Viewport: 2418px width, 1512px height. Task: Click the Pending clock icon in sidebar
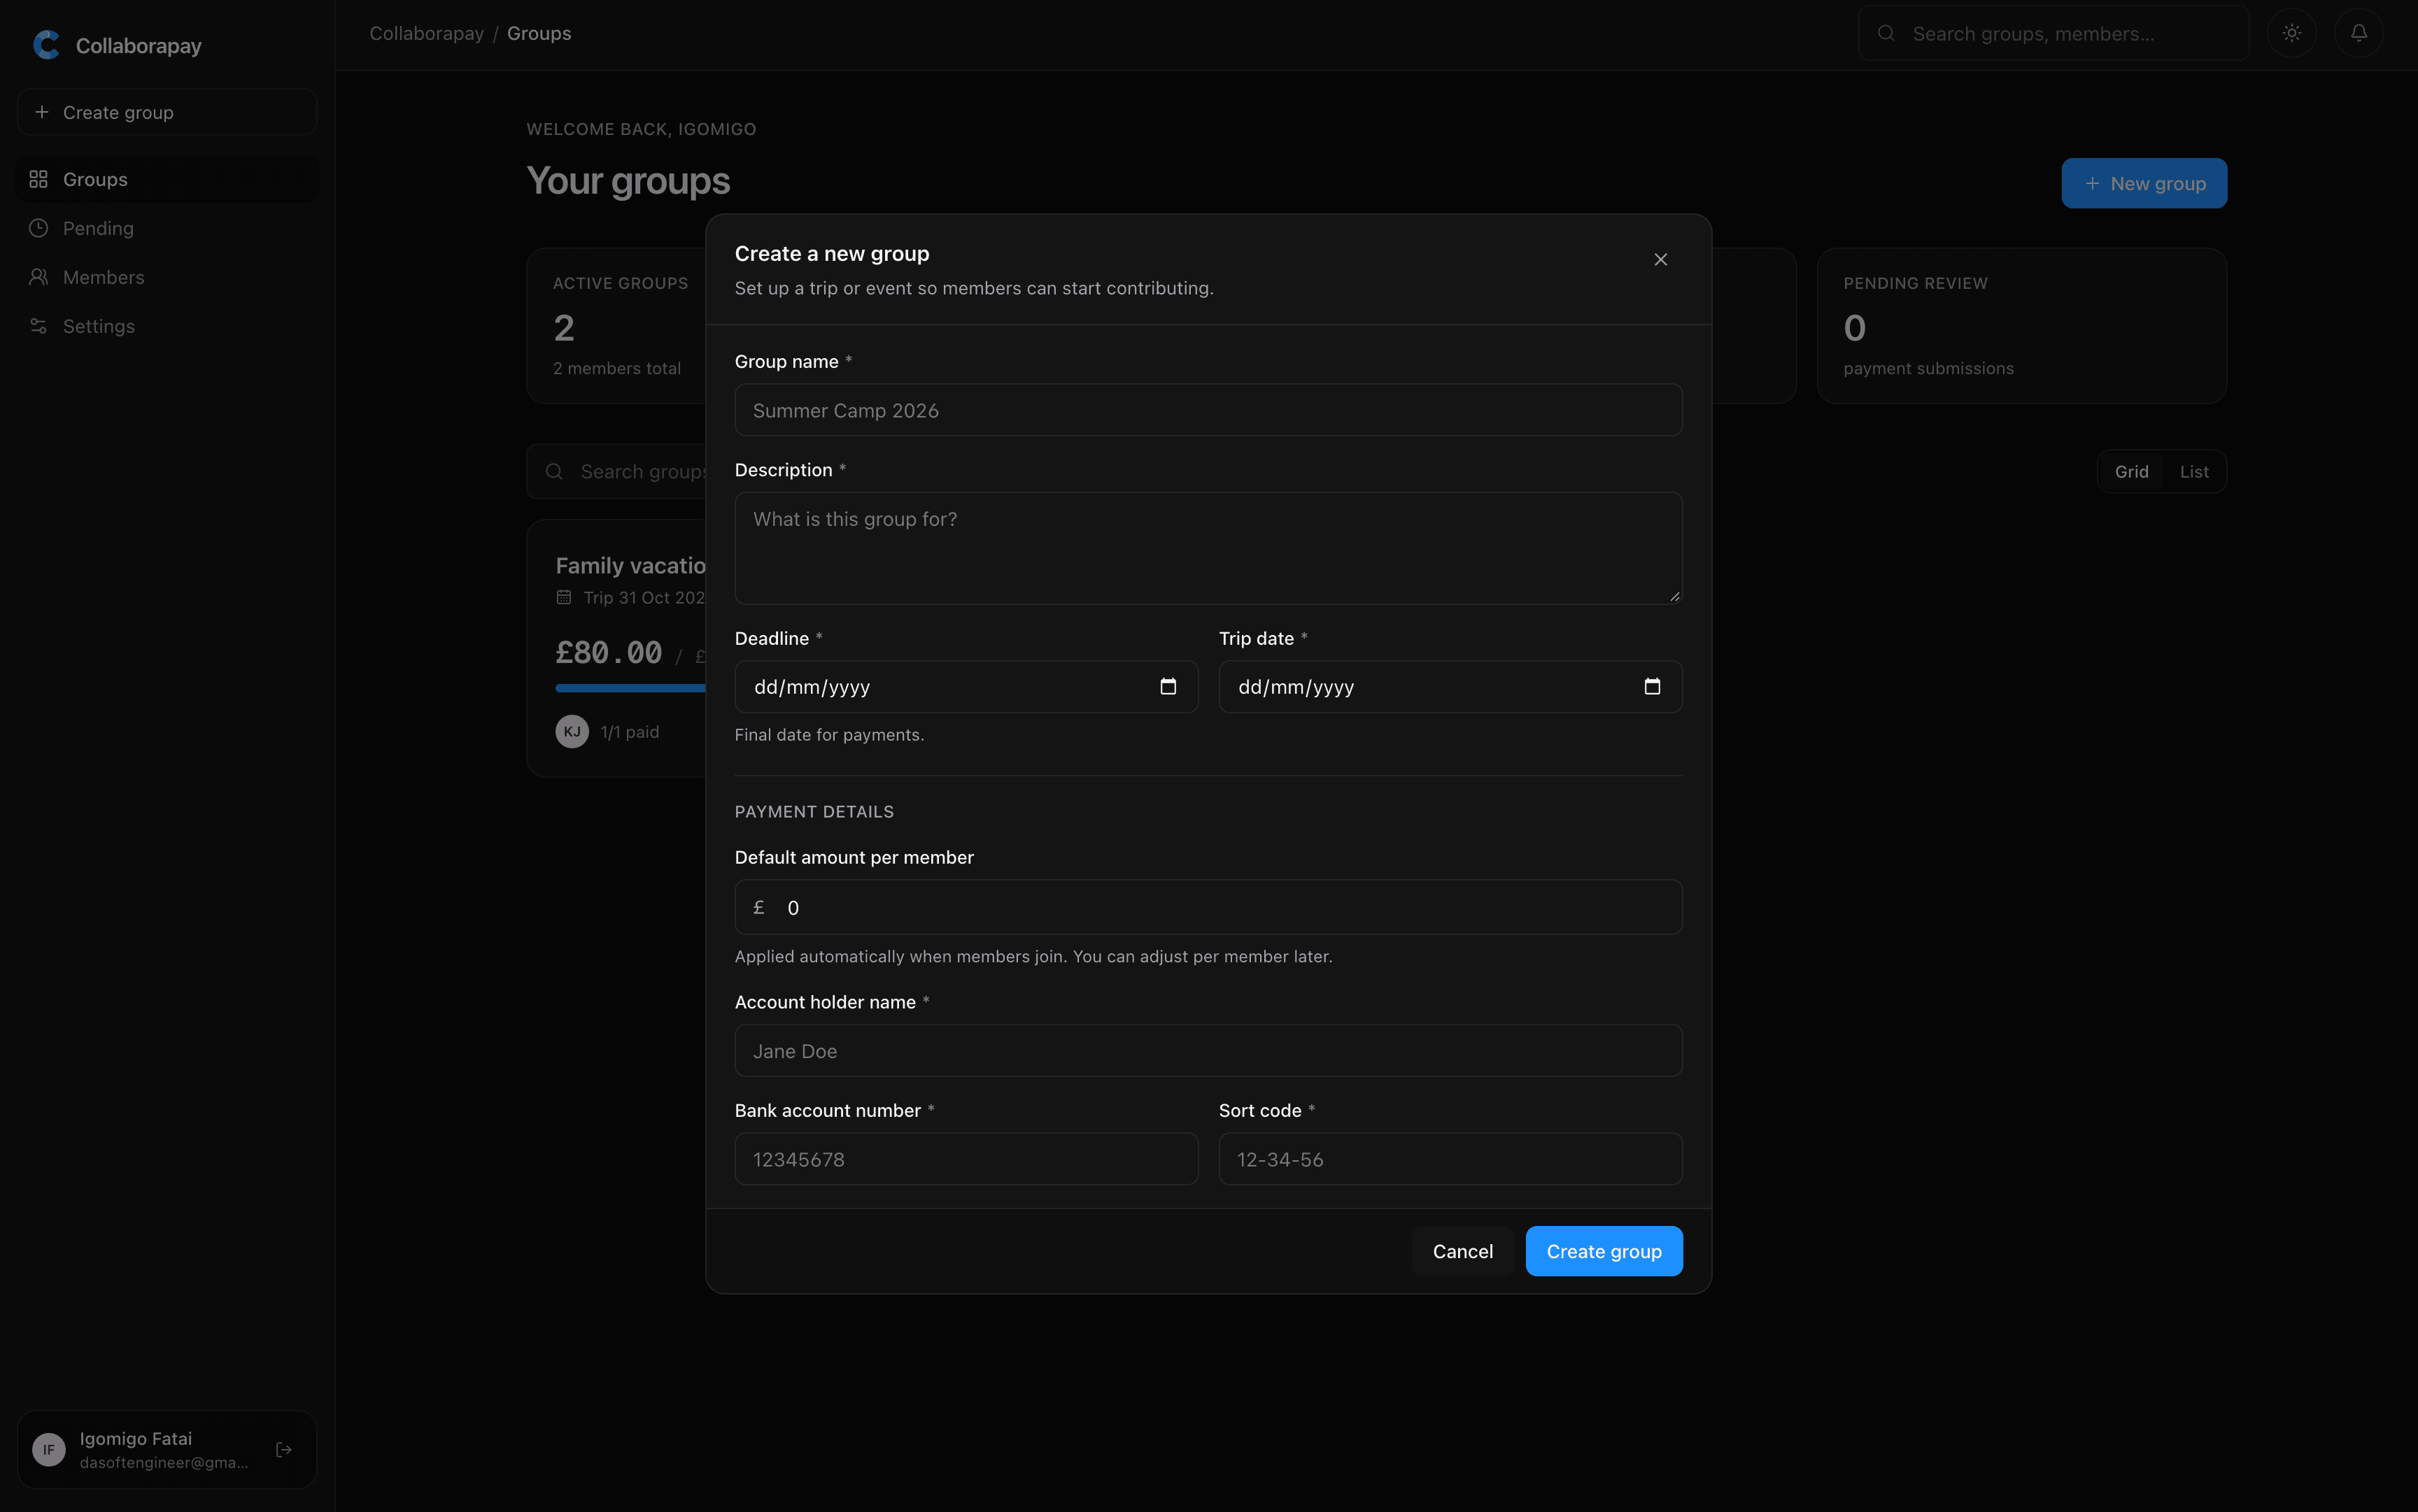[38, 228]
